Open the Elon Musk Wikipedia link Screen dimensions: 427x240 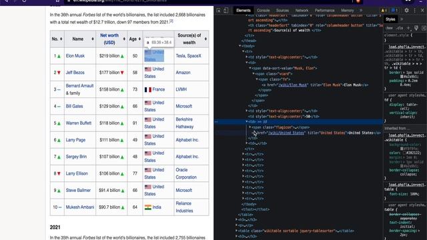(x=75, y=56)
